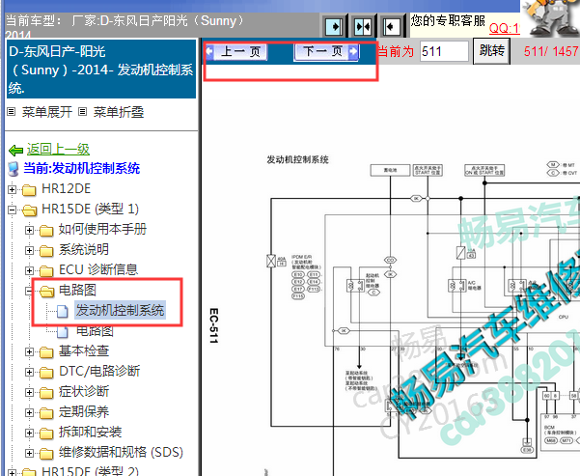The image size is (580, 476).
Task: Select the HR12DE tree item
Action: coord(66,189)
